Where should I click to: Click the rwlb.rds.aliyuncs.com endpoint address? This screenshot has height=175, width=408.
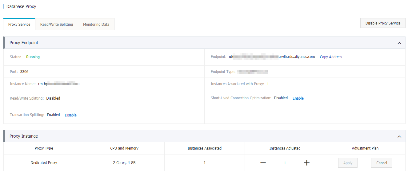point(272,57)
